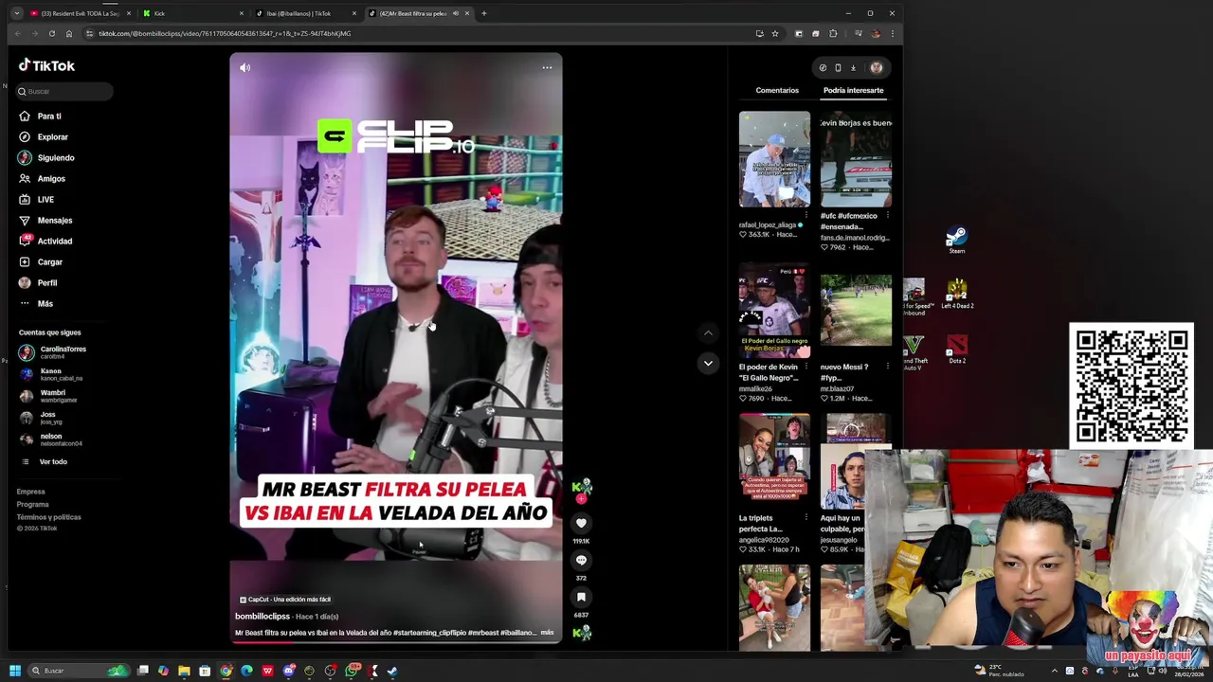Image resolution: width=1213 pixels, height=682 pixels.
Task: Click CapCut Una edición más fácil tag
Action: coord(285,600)
